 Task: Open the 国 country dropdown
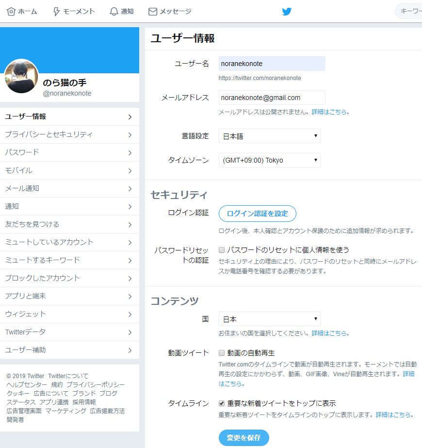coord(270,319)
